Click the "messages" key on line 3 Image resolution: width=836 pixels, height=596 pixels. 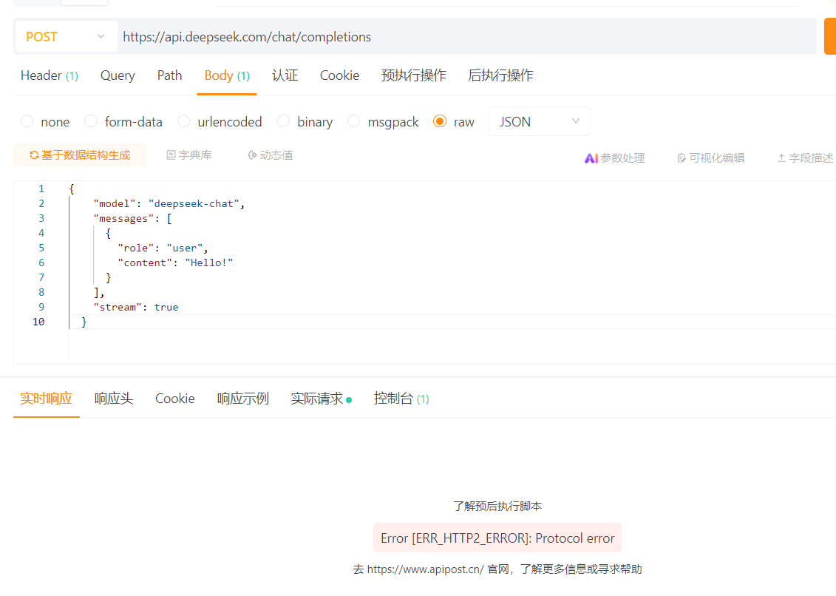tap(123, 219)
